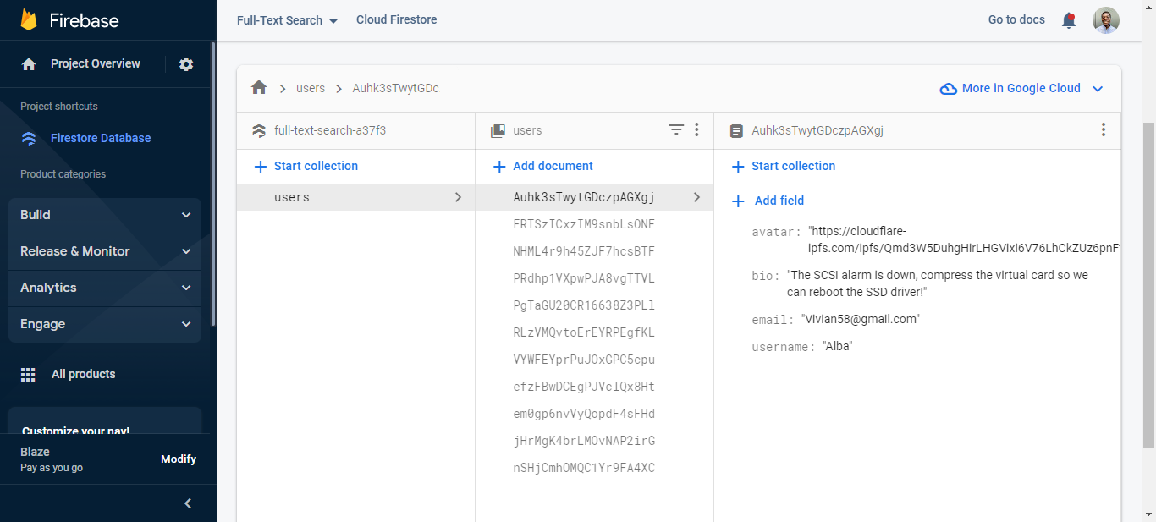This screenshot has height=522, width=1156.
Task: Expand the Build category
Action: (x=105, y=215)
